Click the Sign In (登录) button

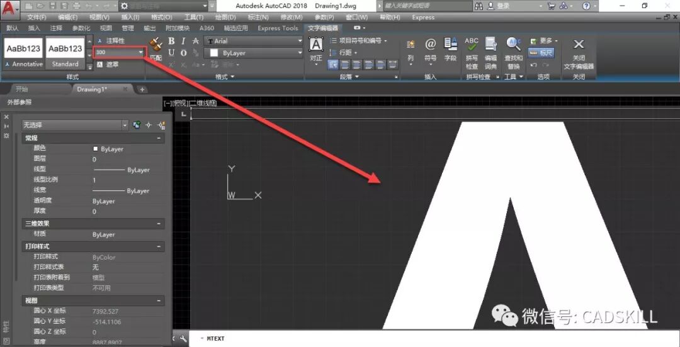(498, 6)
